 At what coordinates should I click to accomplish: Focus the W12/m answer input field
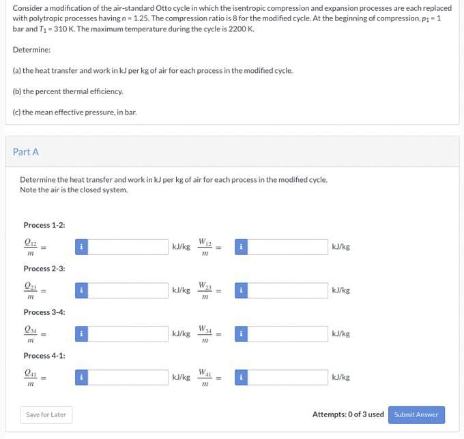click(288, 247)
